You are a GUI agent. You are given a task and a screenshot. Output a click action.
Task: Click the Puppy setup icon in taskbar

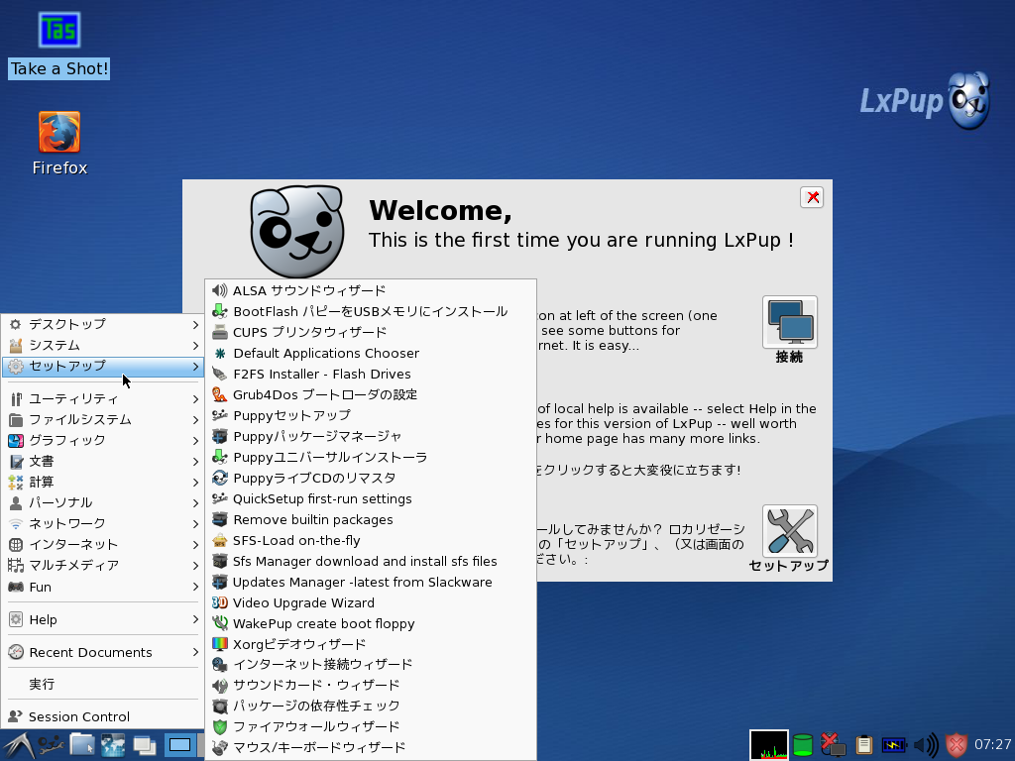click(x=52, y=745)
